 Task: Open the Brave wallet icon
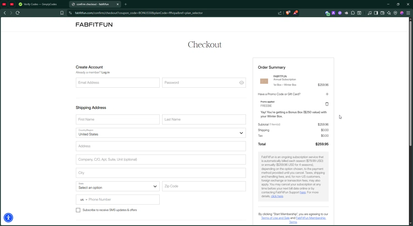(382, 13)
